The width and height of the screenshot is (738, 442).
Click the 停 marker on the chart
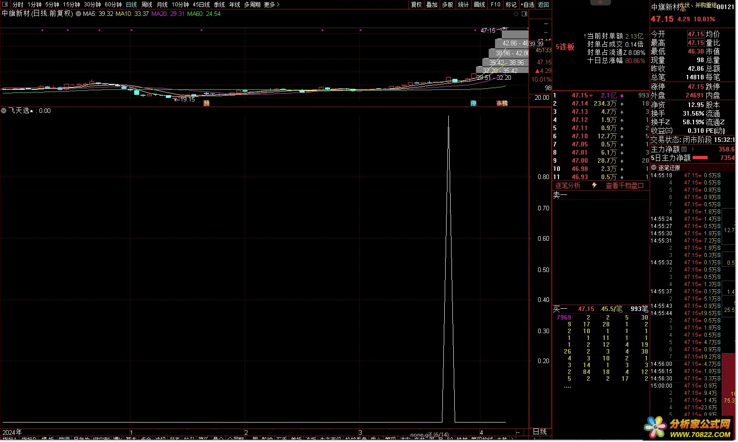[473, 103]
